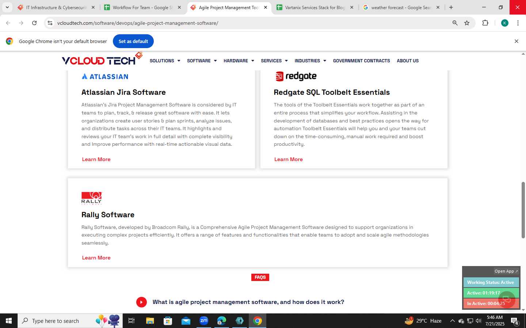The height and width of the screenshot is (328, 526).
Task: Click the Rally Software heading
Action: [x=108, y=215]
